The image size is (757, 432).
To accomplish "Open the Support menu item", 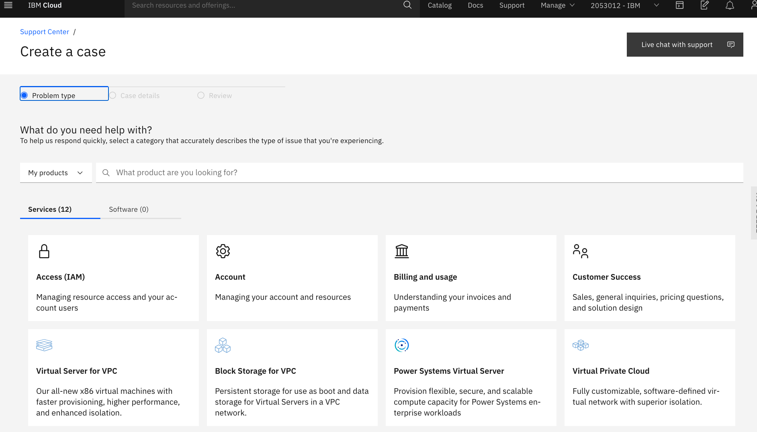I will (512, 5).
